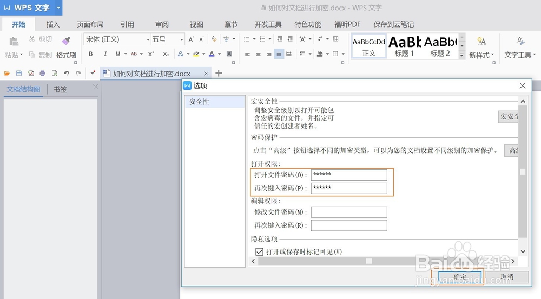Click the undo arrow
The height and width of the screenshot is (299, 541).
(66, 73)
